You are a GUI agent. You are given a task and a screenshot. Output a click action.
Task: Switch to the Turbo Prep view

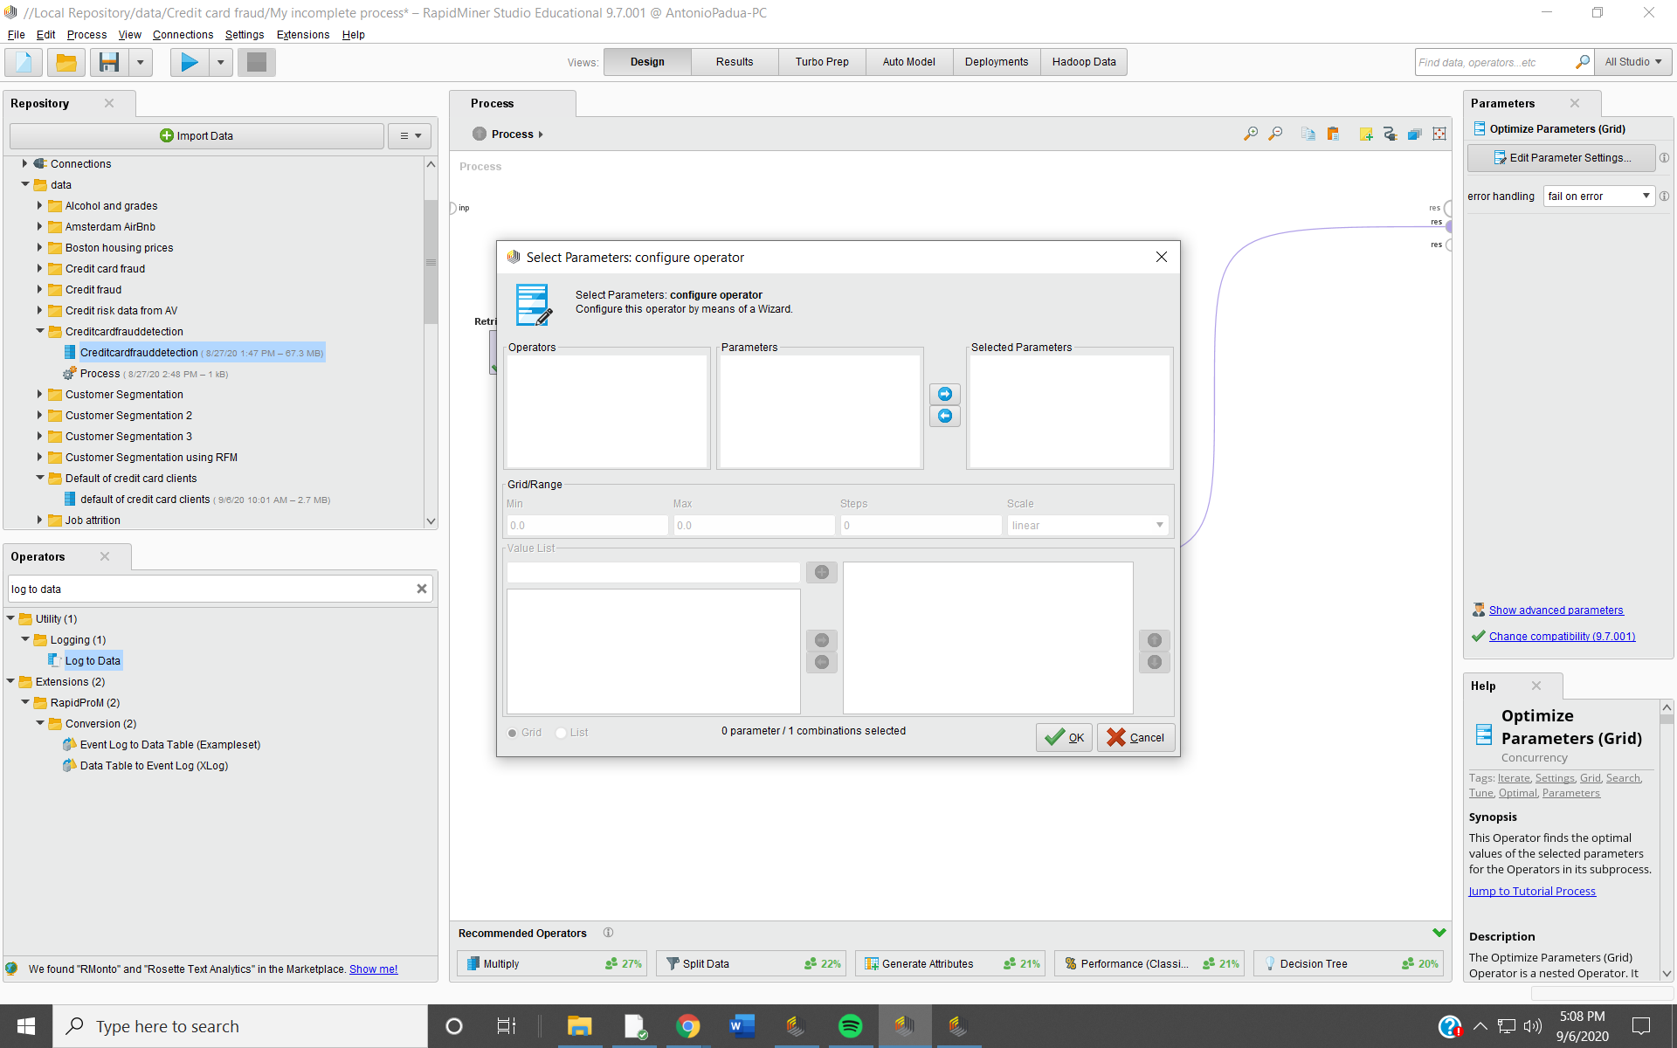pyautogui.click(x=822, y=62)
